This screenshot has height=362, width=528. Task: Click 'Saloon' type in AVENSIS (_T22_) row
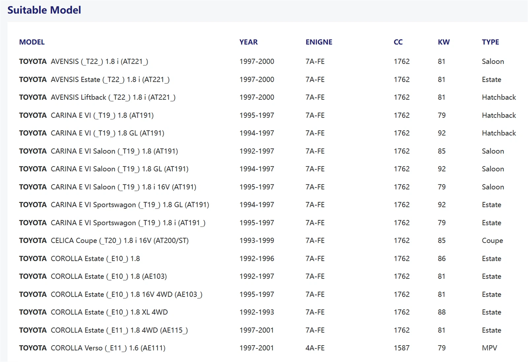493,62
